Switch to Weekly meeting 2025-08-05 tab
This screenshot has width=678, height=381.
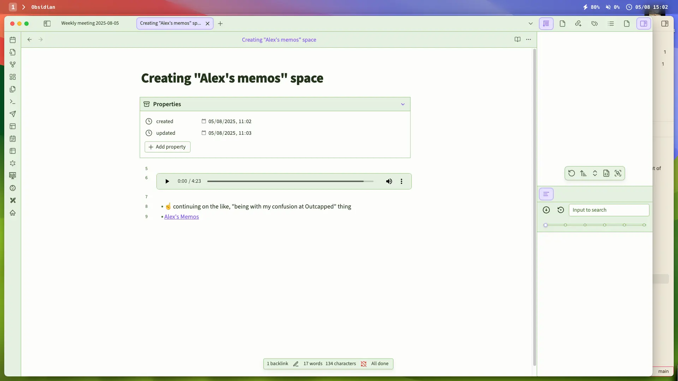click(x=90, y=23)
